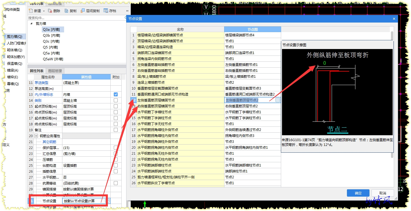Switch to the 图层管理 tab in properties panel
The height and width of the screenshot is (211, 411).
coord(55,71)
